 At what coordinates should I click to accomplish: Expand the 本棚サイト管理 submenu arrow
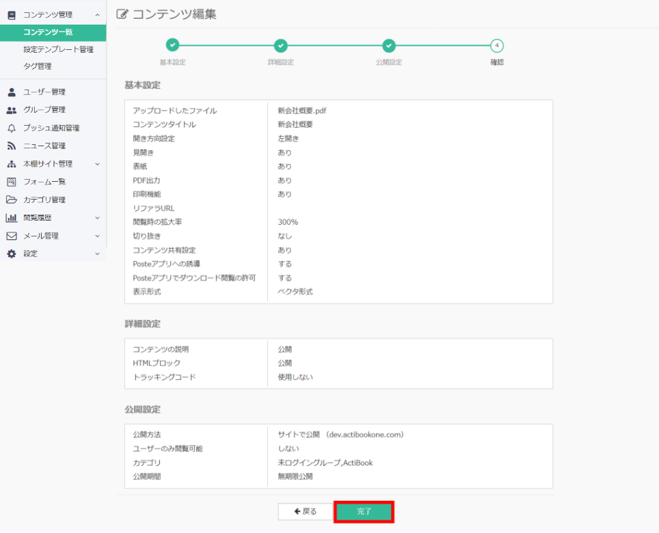[x=97, y=164]
